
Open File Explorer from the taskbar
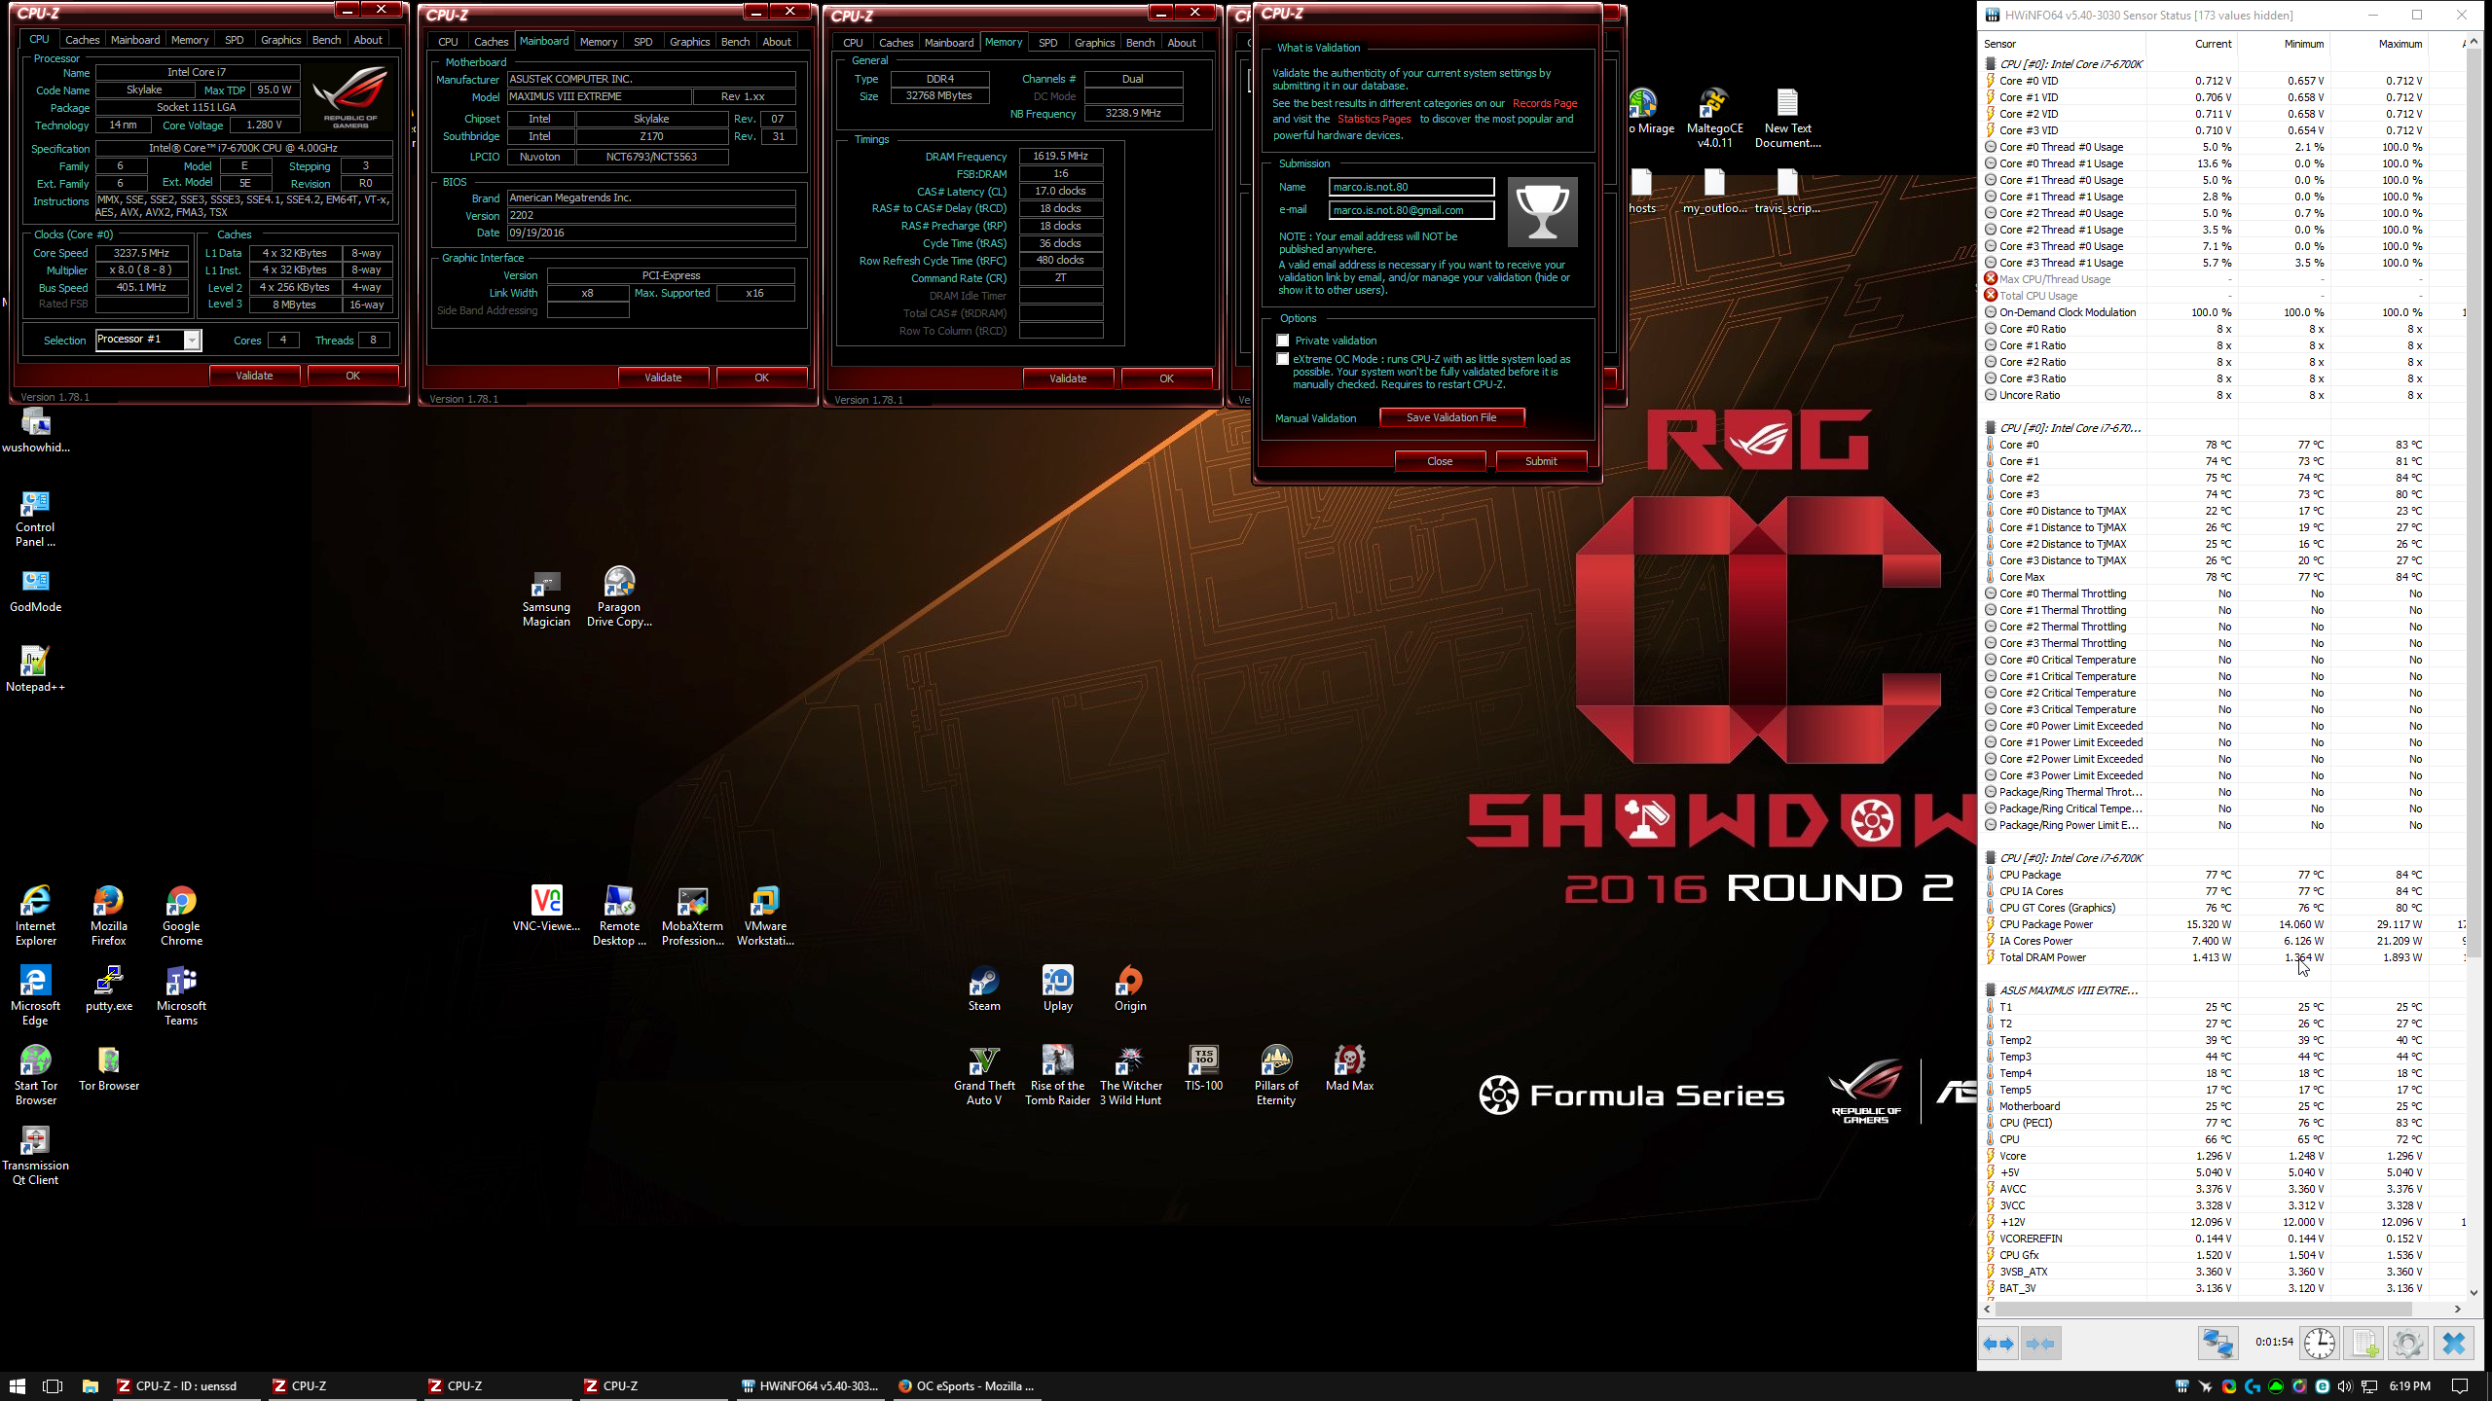pyautogui.click(x=91, y=1386)
